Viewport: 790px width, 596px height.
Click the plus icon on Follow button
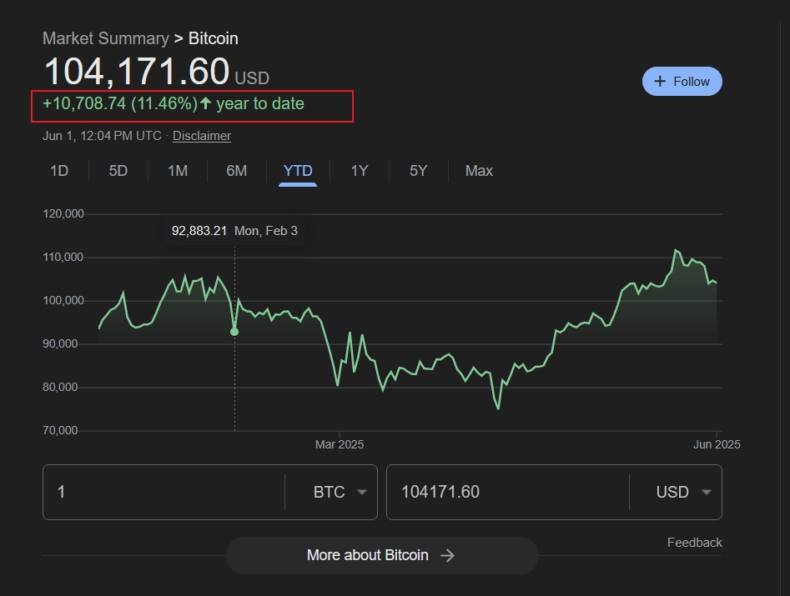coord(660,81)
